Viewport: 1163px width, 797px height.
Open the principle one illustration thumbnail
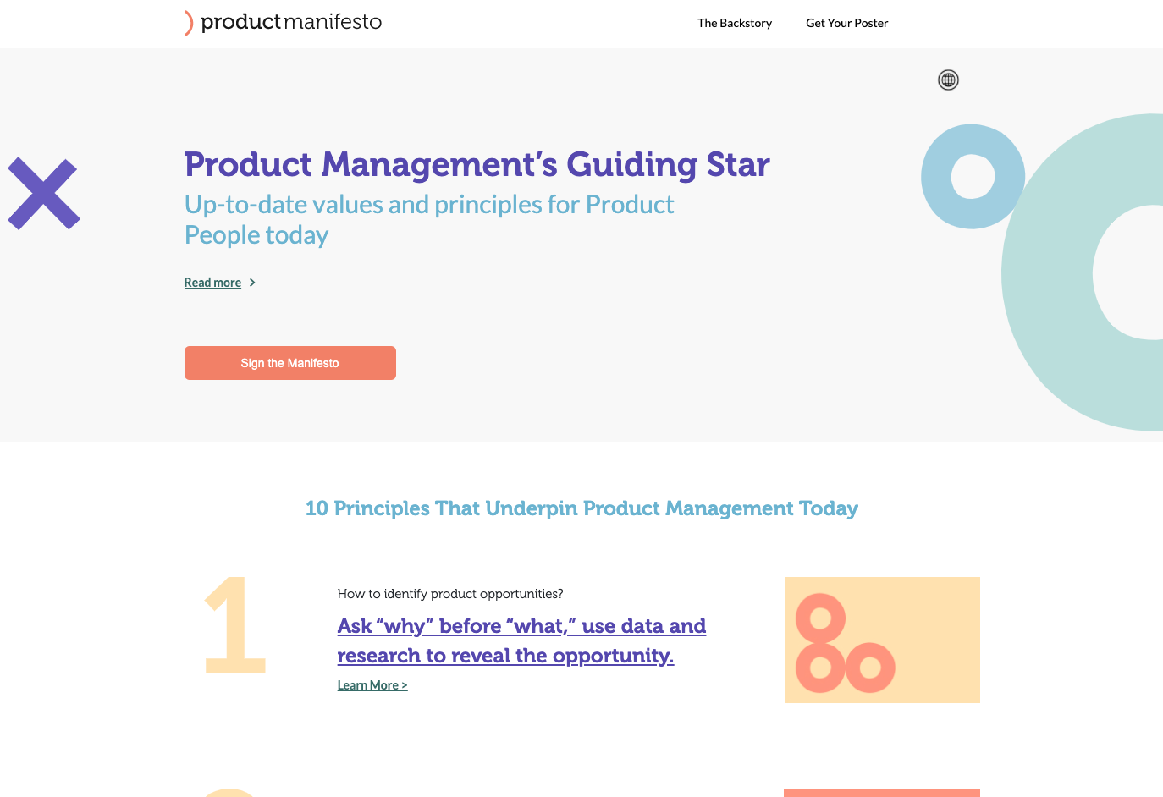[x=882, y=640]
